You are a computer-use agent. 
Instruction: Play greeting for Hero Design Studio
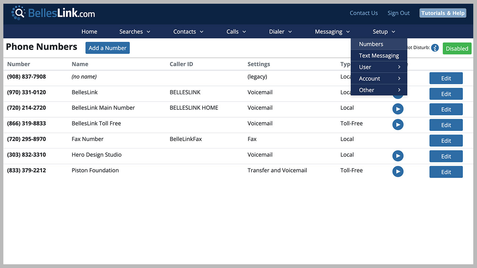[x=398, y=156]
